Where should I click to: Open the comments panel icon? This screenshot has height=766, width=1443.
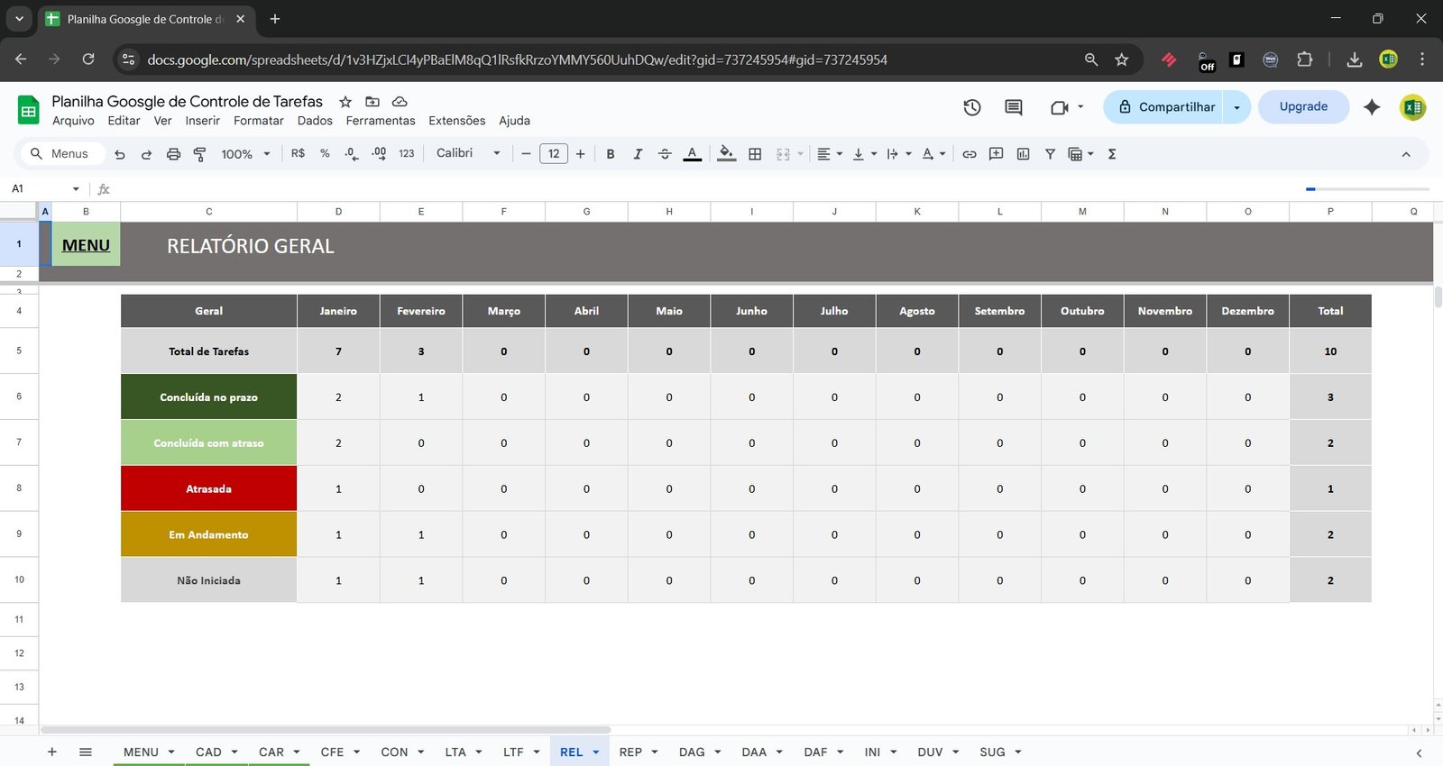(1013, 107)
